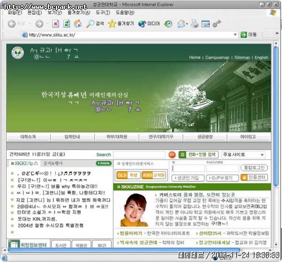
Task: Select the 연구/대학기구 navigation tab
Action: pos(161,137)
